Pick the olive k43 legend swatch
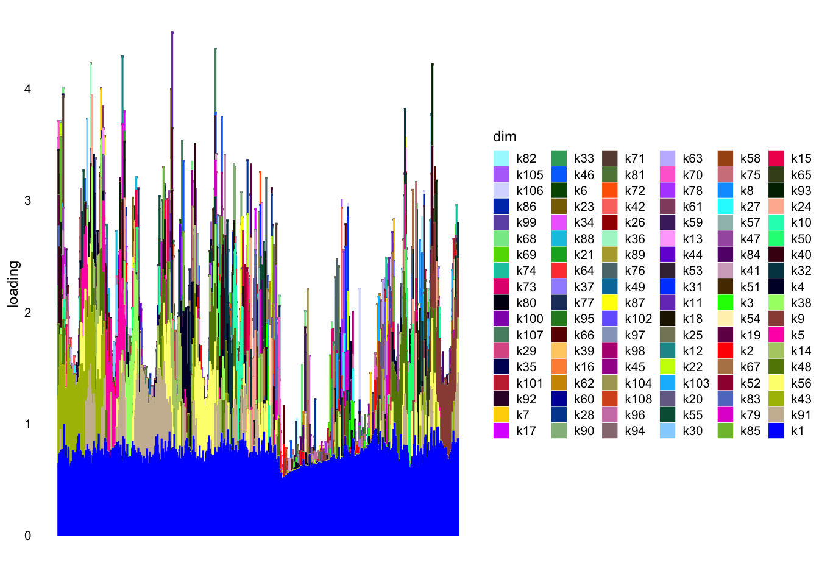This screenshot has width=819, height=585. pyautogui.click(x=776, y=399)
